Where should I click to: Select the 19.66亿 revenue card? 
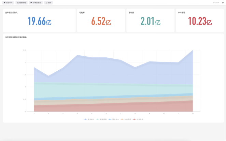point(39,20)
